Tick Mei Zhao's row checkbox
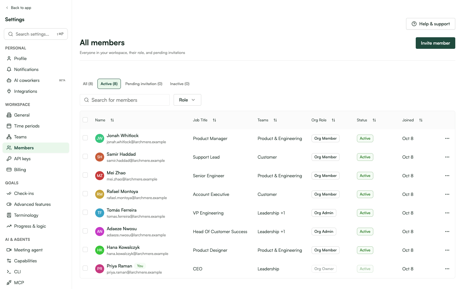 pyautogui.click(x=85, y=175)
